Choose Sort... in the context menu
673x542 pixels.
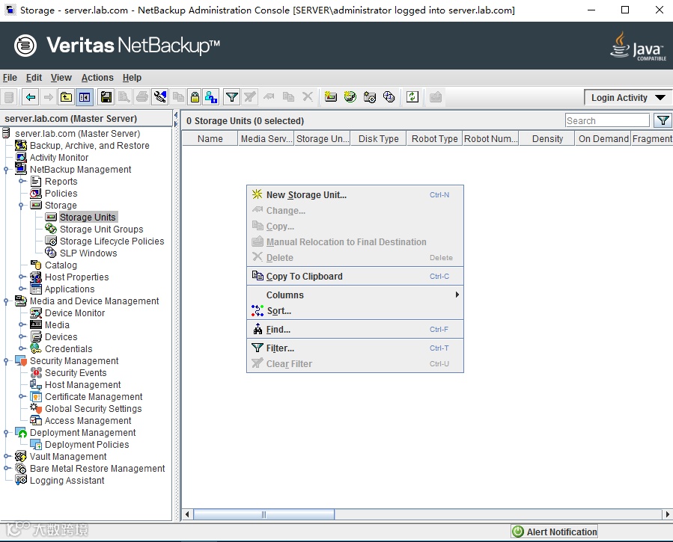[x=355, y=311]
